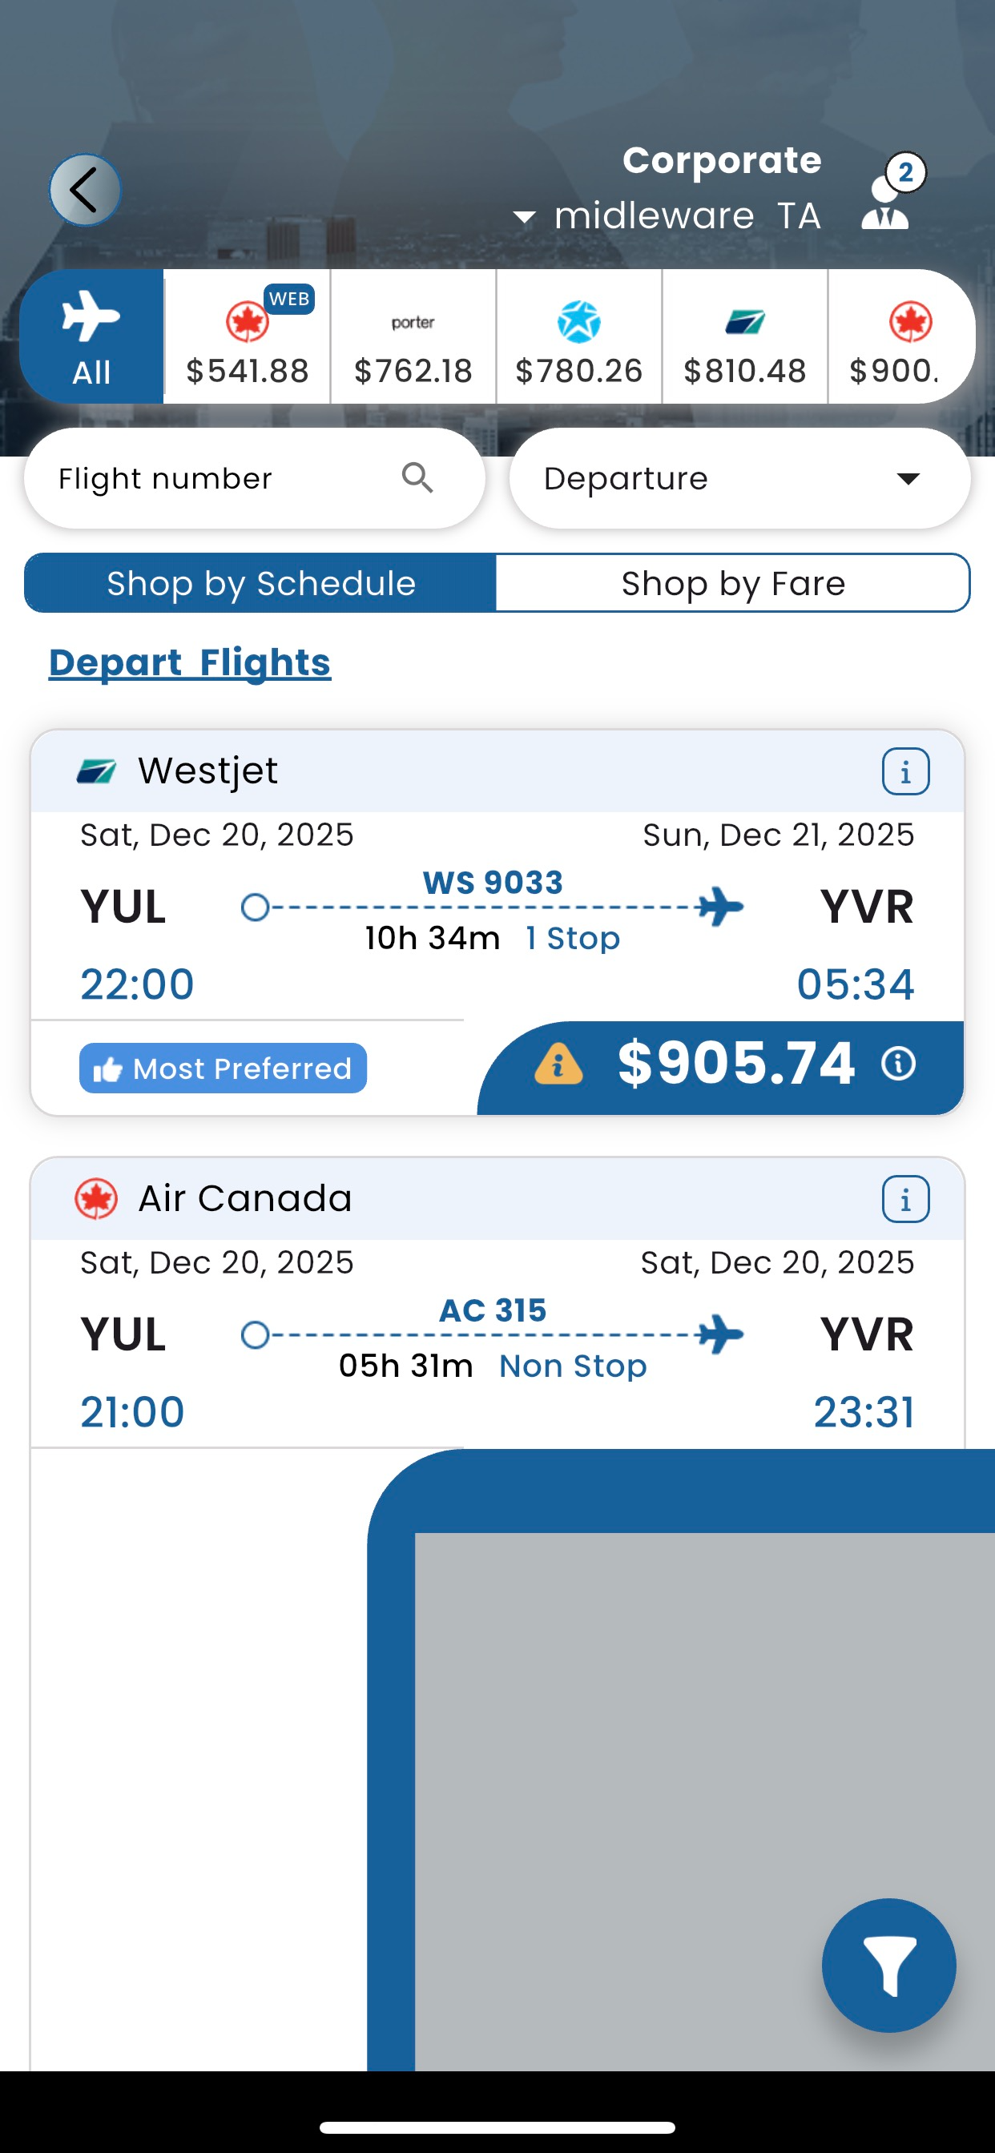Open the travelers icon showing 2

click(x=888, y=196)
